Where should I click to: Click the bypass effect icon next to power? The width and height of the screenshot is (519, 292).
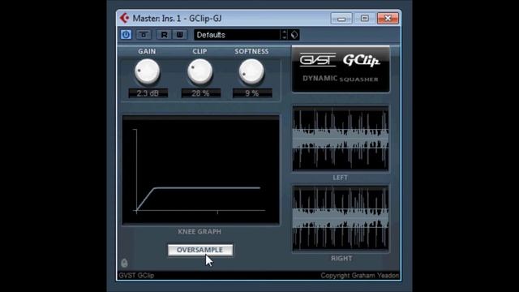144,35
